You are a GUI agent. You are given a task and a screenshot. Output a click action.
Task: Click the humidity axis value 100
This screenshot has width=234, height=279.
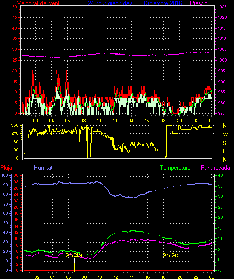pyautogui.click(x=5, y=175)
